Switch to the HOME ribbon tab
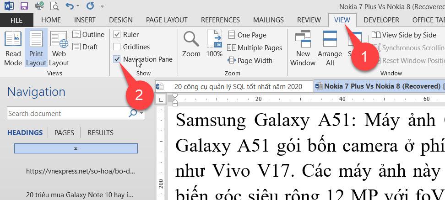This screenshot has height=200, width=445. click(x=51, y=20)
